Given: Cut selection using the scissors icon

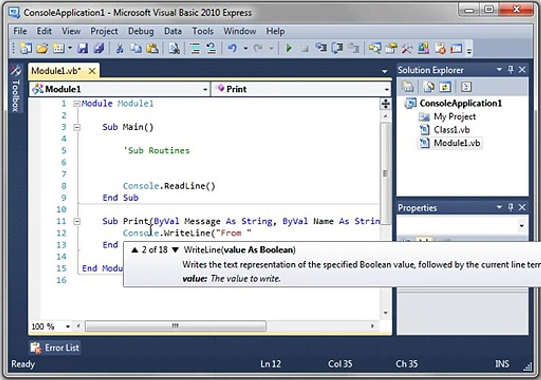Looking at the screenshot, I should (120, 48).
